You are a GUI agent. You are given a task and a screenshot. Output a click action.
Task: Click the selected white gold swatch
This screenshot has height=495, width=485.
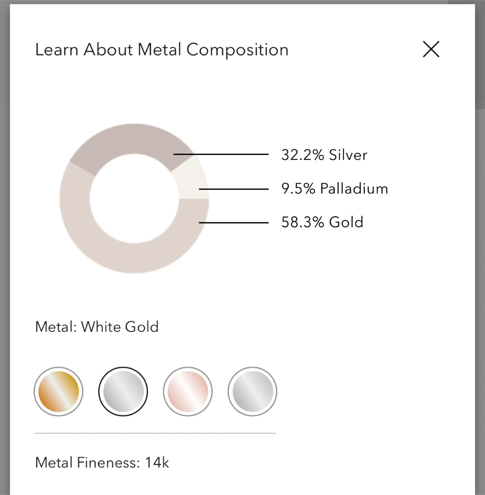[123, 392]
